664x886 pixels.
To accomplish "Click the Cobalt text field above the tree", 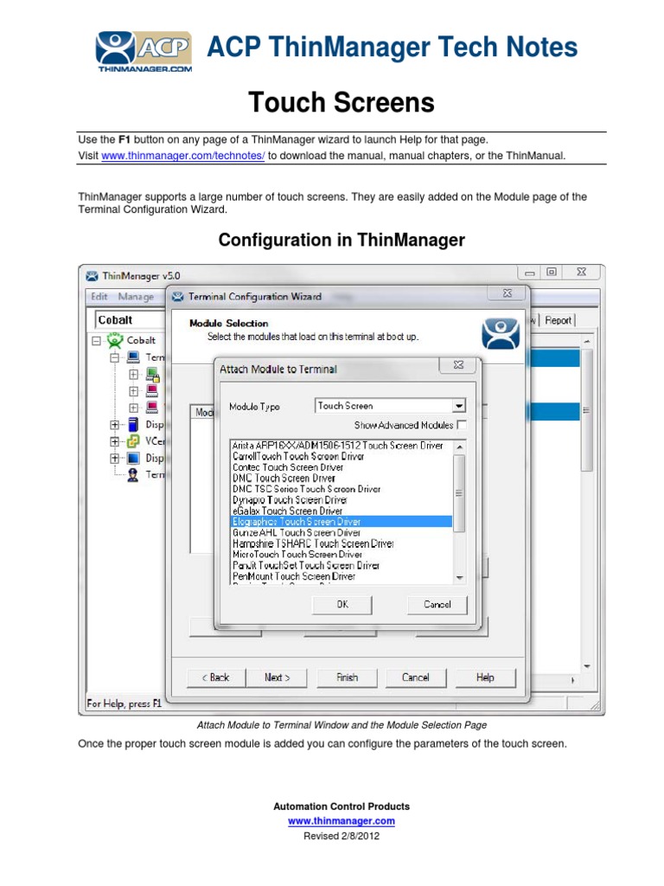I will (131, 320).
